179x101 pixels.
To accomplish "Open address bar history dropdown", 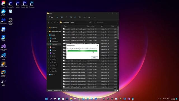I will coord(87,22).
